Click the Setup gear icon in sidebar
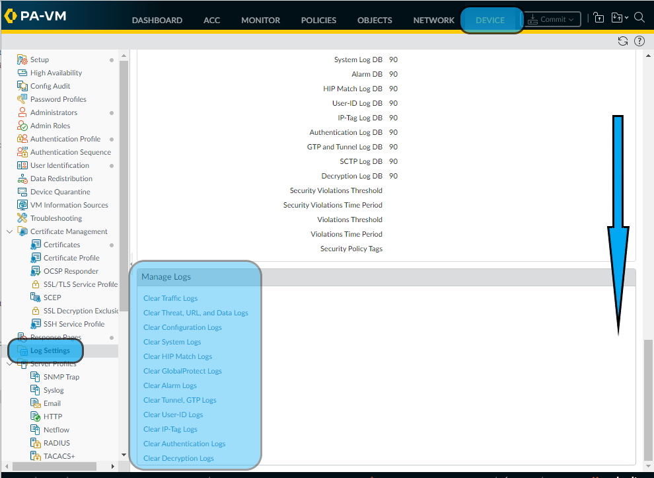This screenshot has width=654, height=478. 22,60
